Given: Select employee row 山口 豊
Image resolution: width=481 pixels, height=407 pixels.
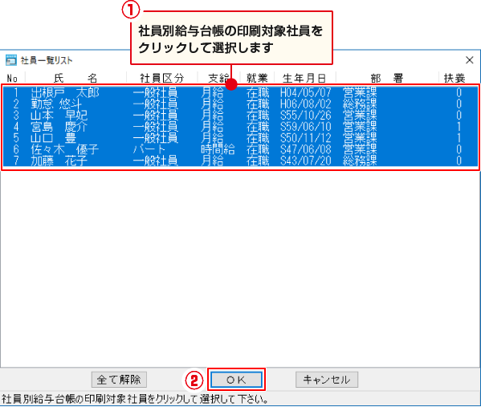Looking at the screenshot, I should (241, 138).
